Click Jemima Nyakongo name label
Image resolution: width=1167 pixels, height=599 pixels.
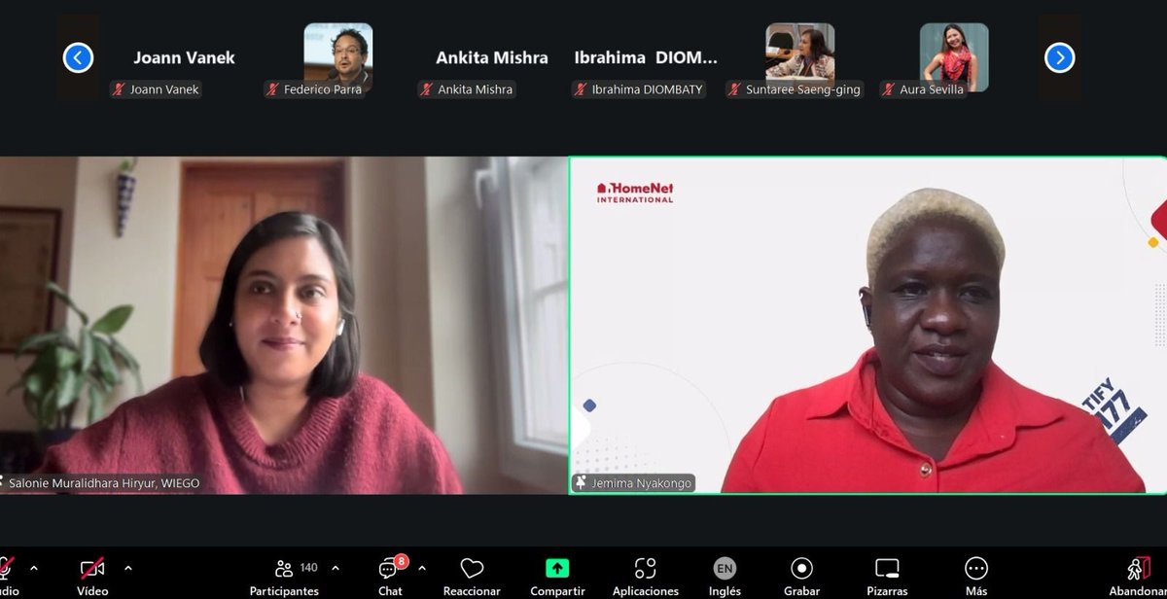click(641, 482)
